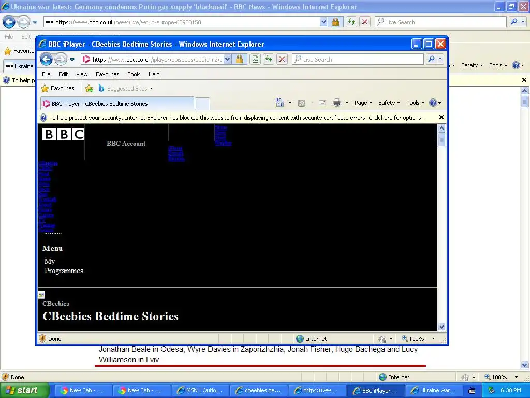
Task: Click the CBeebies channel link
Action: tap(56, 304)
